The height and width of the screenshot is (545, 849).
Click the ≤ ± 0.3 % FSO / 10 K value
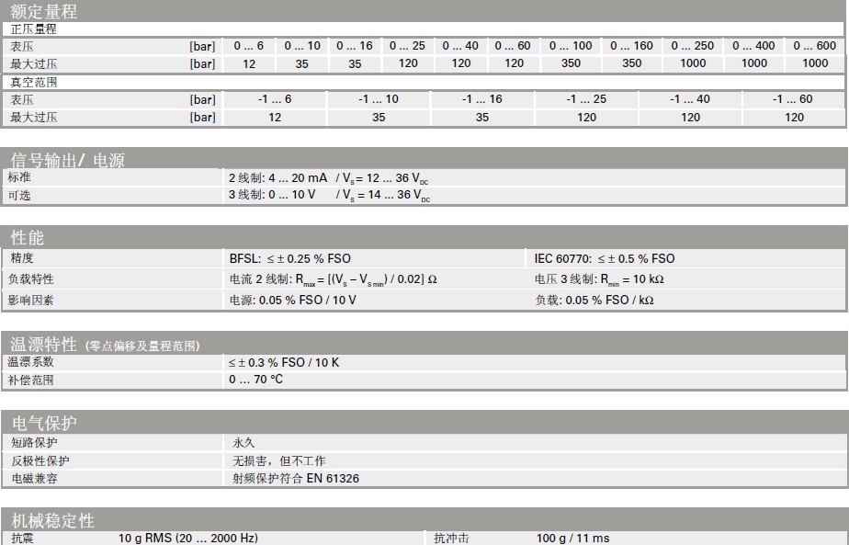point(284,362)
